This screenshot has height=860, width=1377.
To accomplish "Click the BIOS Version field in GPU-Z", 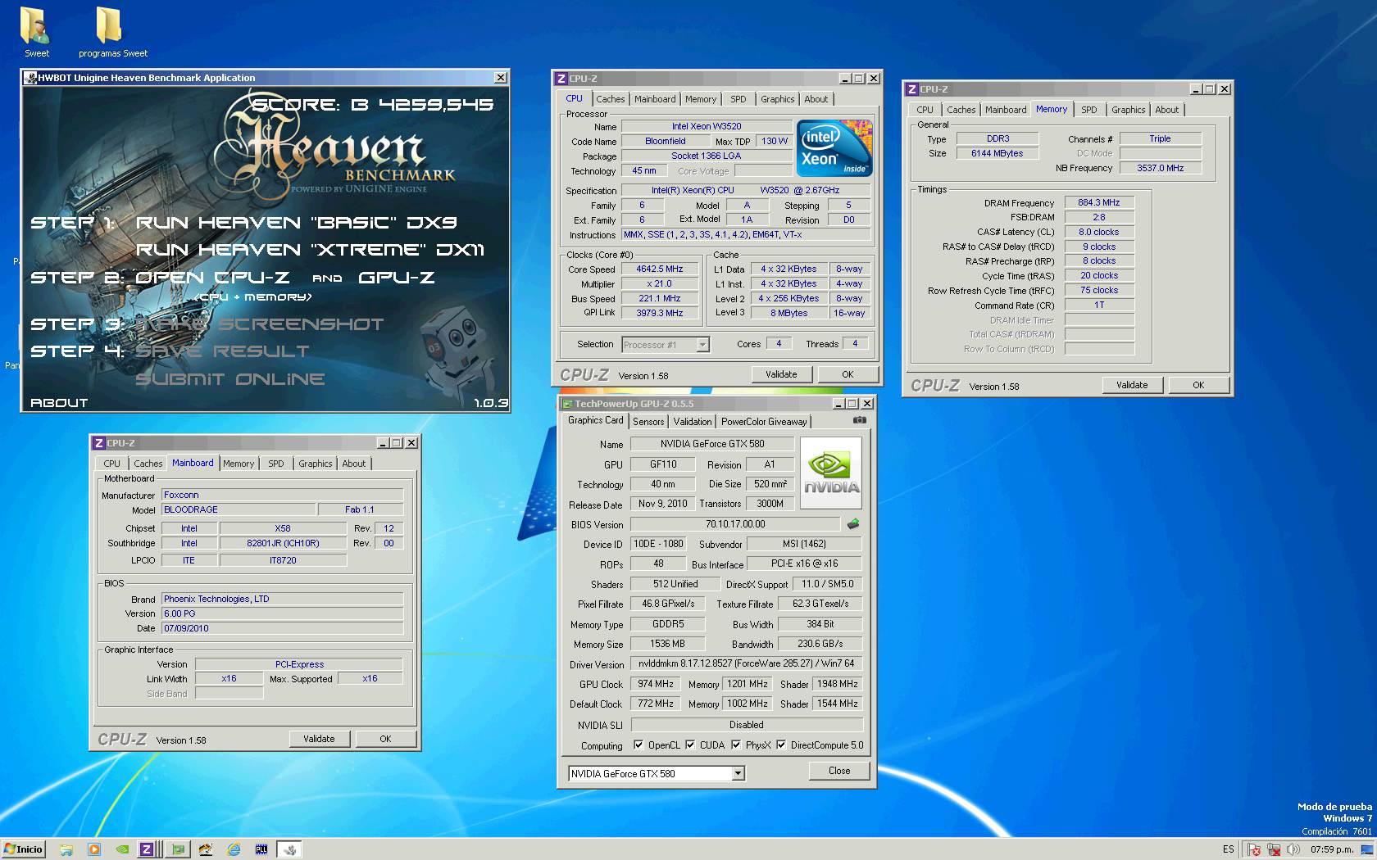I will (735, 524).
